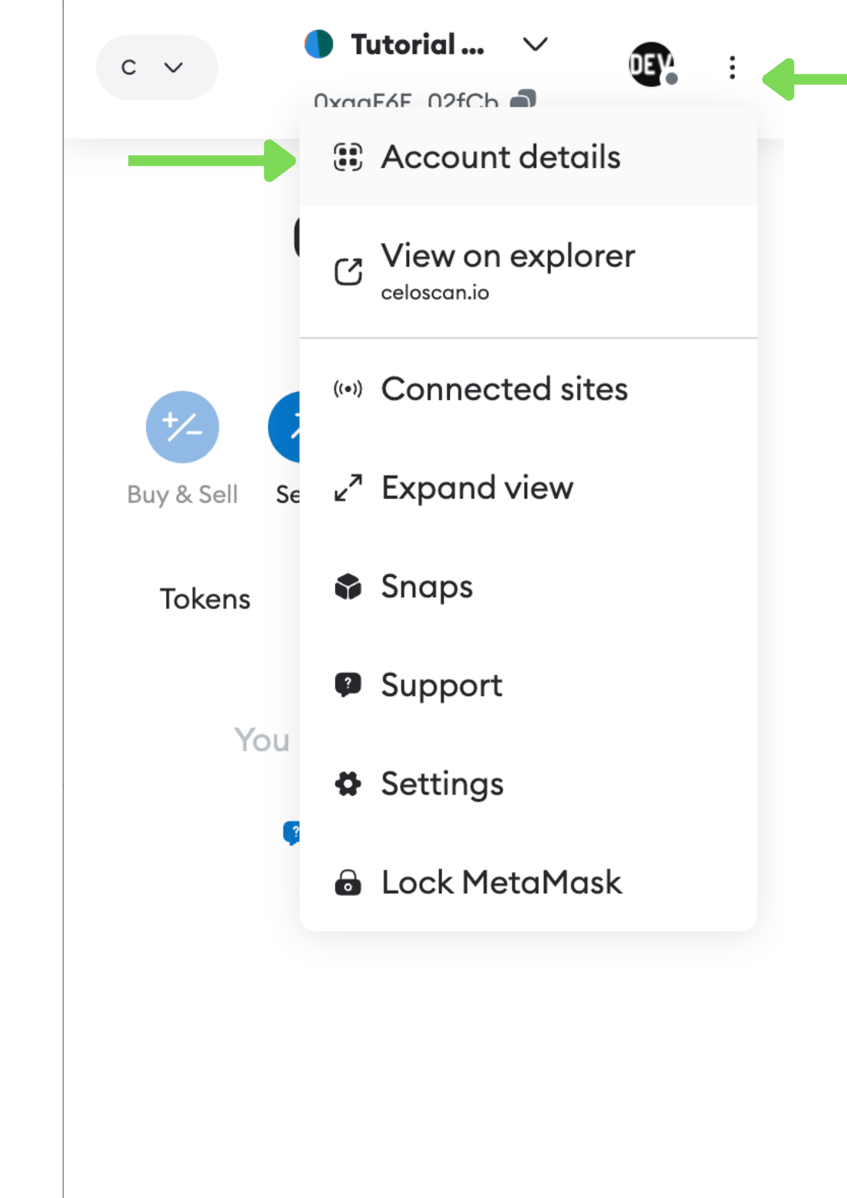Image resolution: width=847 pixels, height=1198 pixels.
Task: Click the blue help chat bubble
Action: [293, 832]
